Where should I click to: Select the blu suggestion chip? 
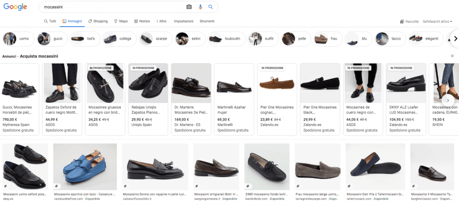pos(358,39)
